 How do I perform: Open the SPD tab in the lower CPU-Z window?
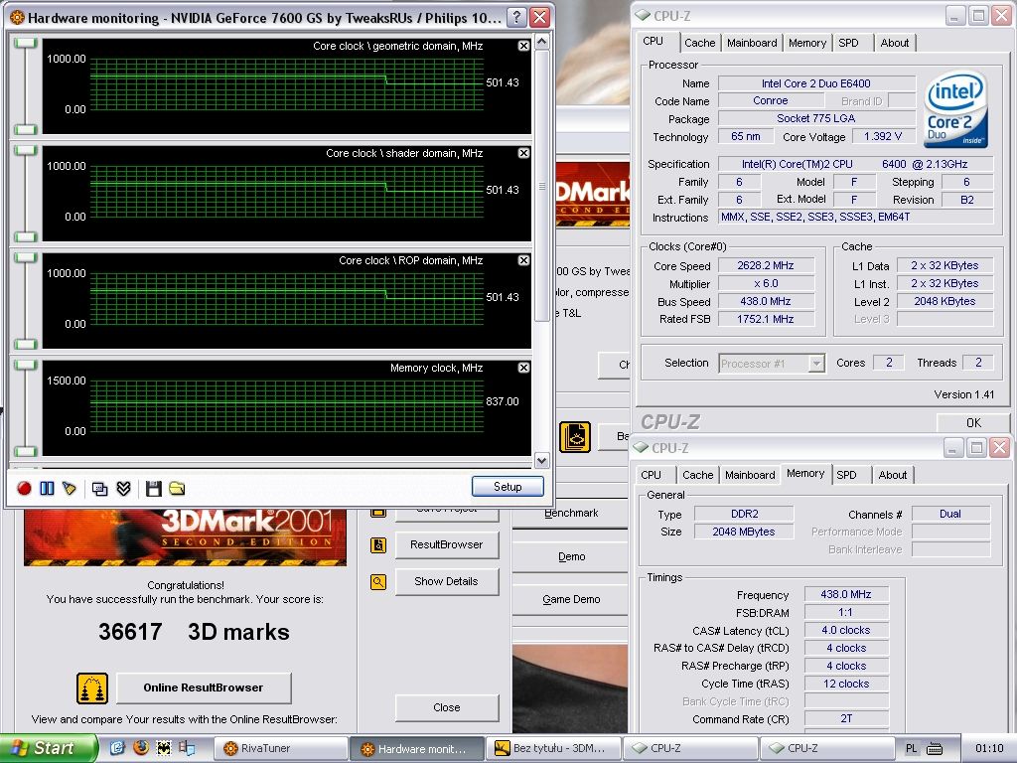846,475
